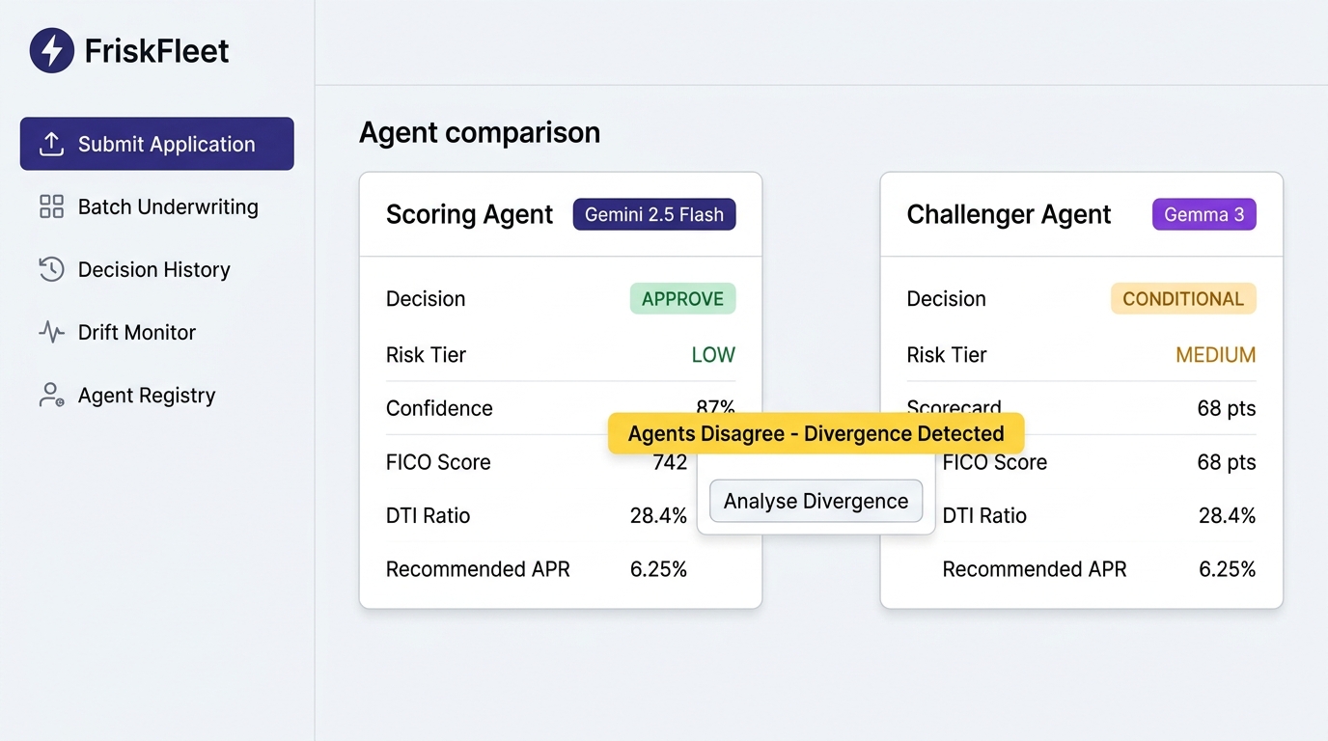The width and height of the screenshot is (1328, 741).
Task: Click the Submit Application upload icon
Action: 51,144
